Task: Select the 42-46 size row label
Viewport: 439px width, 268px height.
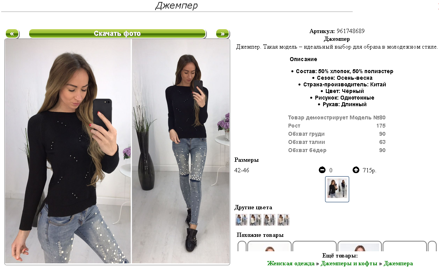Action: pyautogui.click(x=241, y=170)
